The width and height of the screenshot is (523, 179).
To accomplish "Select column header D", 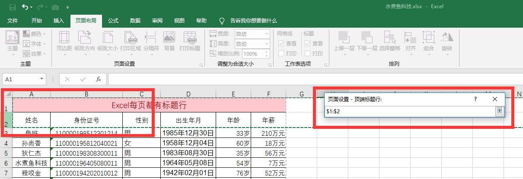I will tap(188, 94).
